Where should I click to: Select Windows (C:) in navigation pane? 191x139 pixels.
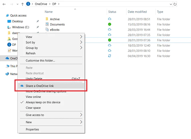coord(21,27)
